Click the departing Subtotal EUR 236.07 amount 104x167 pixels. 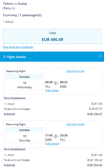(95, 114)
